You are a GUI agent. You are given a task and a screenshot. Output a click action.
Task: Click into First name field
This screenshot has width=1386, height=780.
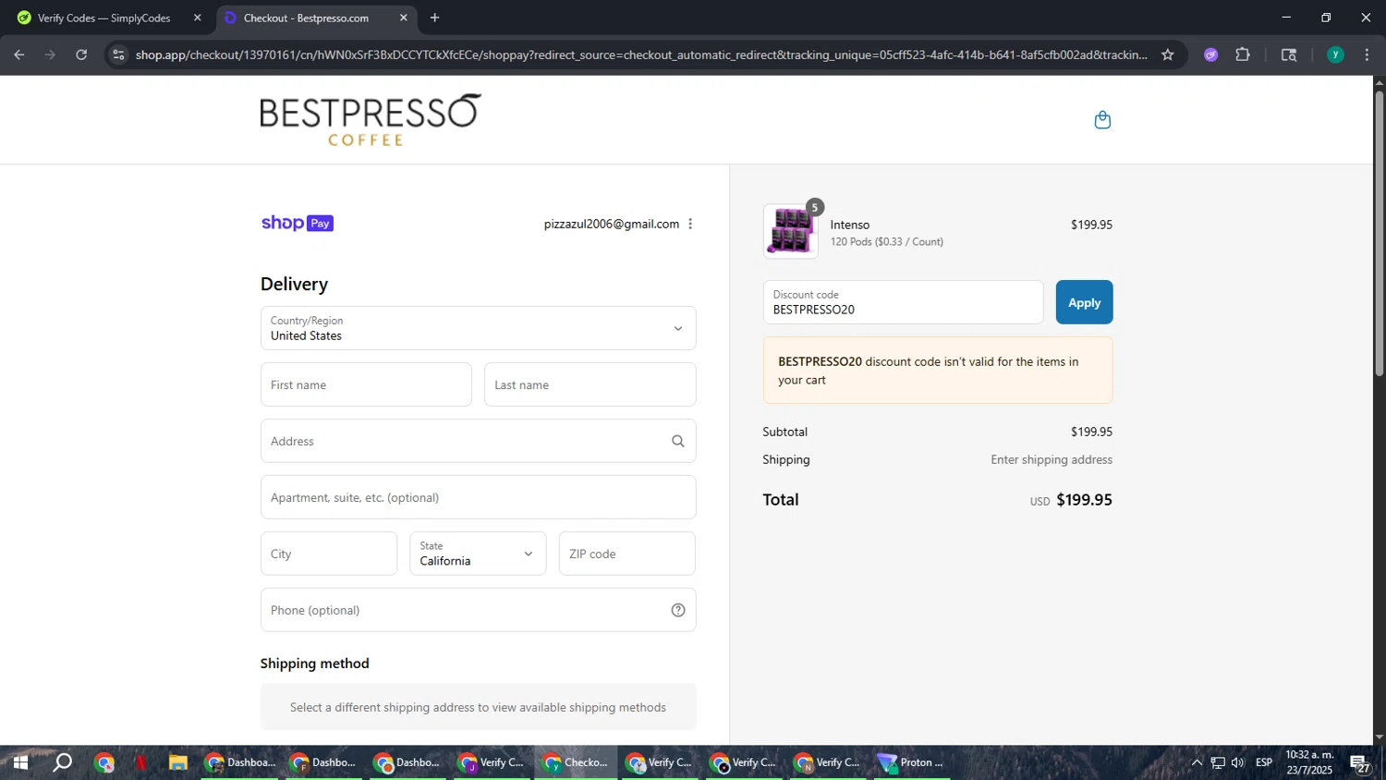pyautogui.click(x=366, y=384)
